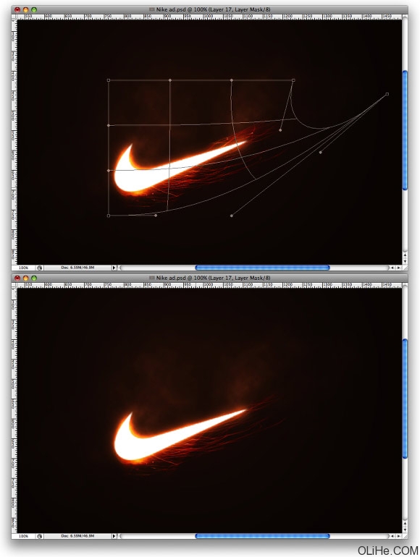The height and width of the screenshot is (557, 420).
Task: Click the scroll-down arrow in top window's vertical scrollbar
Action: click(405, 261)
